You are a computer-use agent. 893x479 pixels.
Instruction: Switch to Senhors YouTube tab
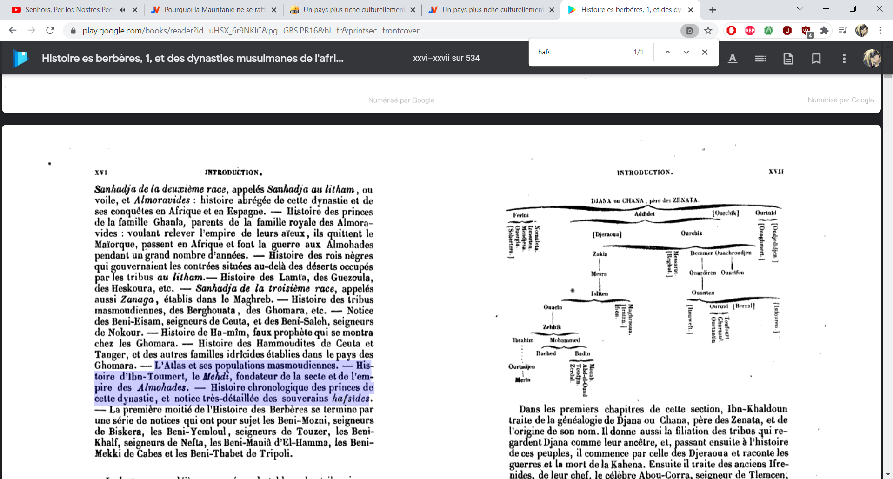[69, 10]
